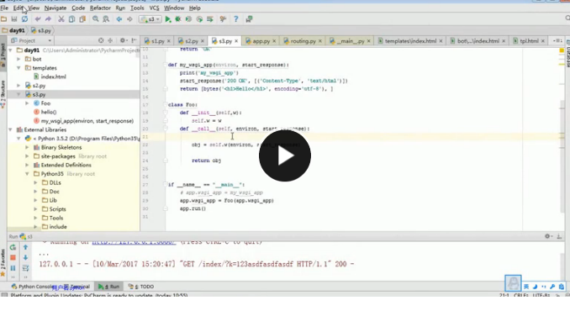
Task: Hide the Project tool window
Action: [134, 40]
